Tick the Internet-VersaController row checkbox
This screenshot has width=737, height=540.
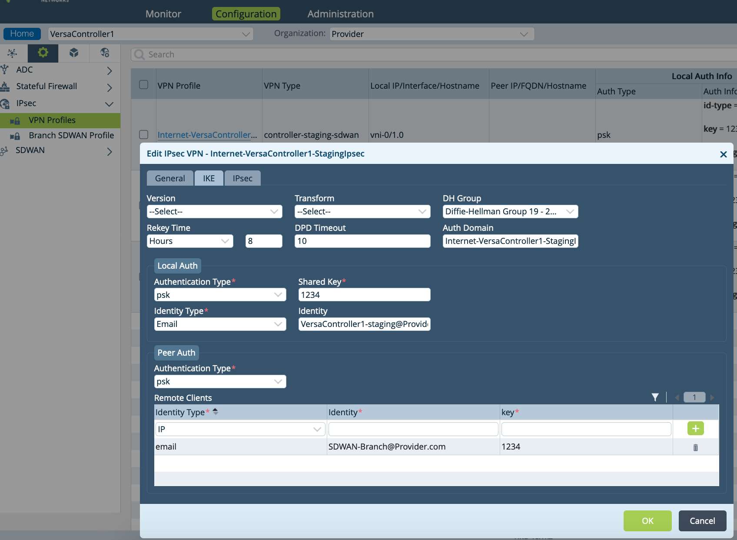(144, 134)
